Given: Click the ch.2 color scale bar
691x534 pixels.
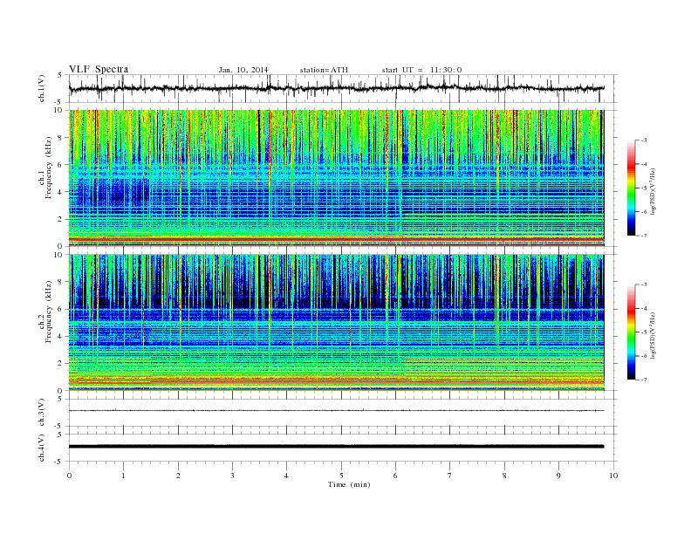Looking at the screenshot, I should click(631, 332).
